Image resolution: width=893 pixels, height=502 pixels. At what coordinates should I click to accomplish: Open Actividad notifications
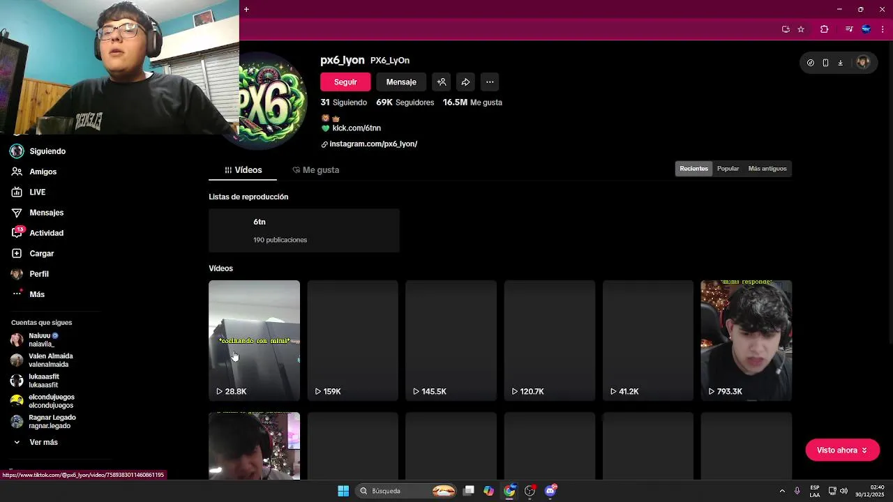point(38,233)
